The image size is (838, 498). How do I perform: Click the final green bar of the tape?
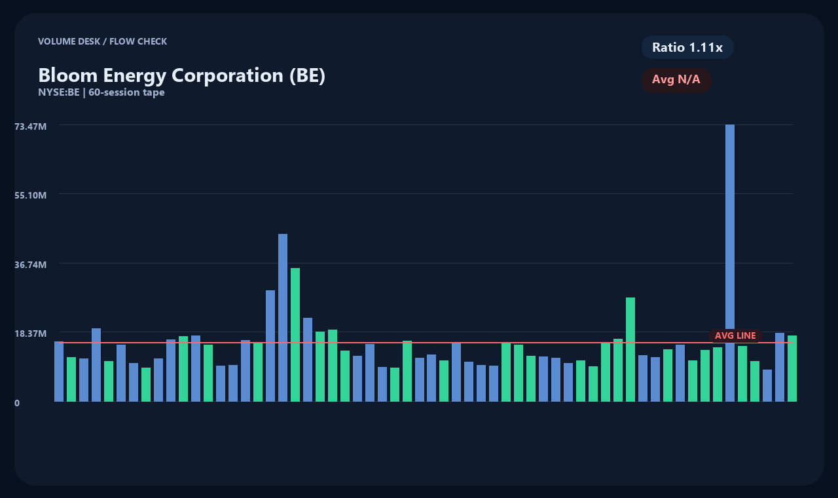pyautogui.click(x=792, y=368)
